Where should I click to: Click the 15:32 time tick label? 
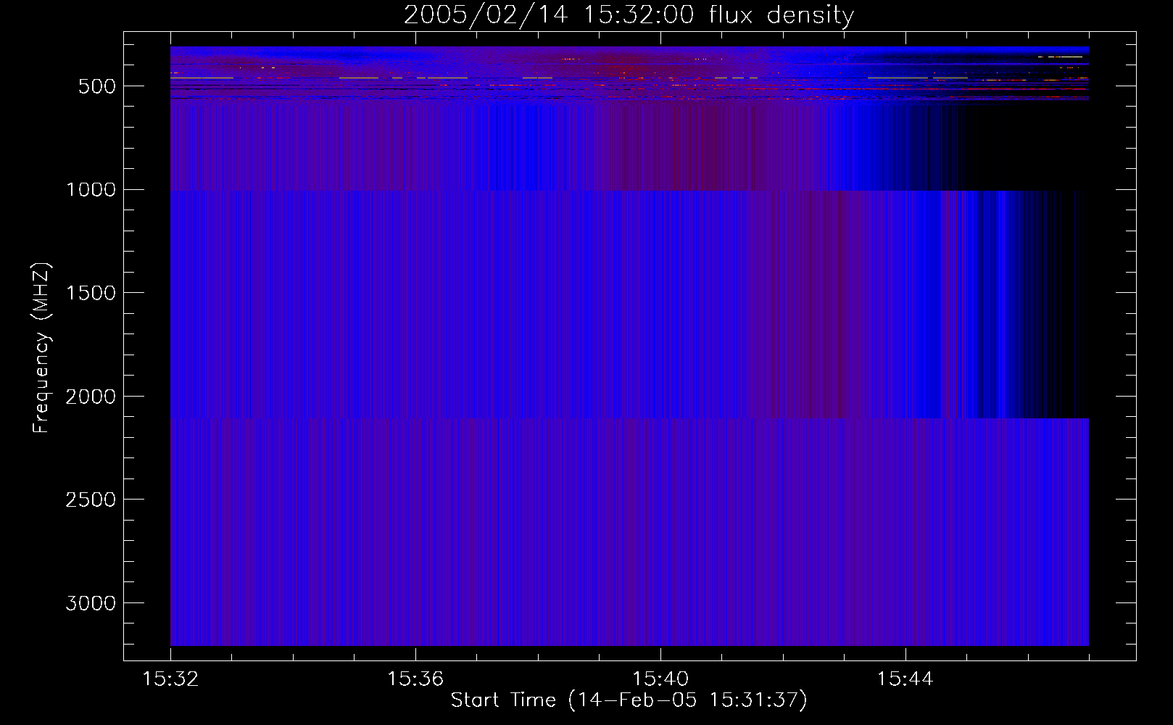point(170,679)
